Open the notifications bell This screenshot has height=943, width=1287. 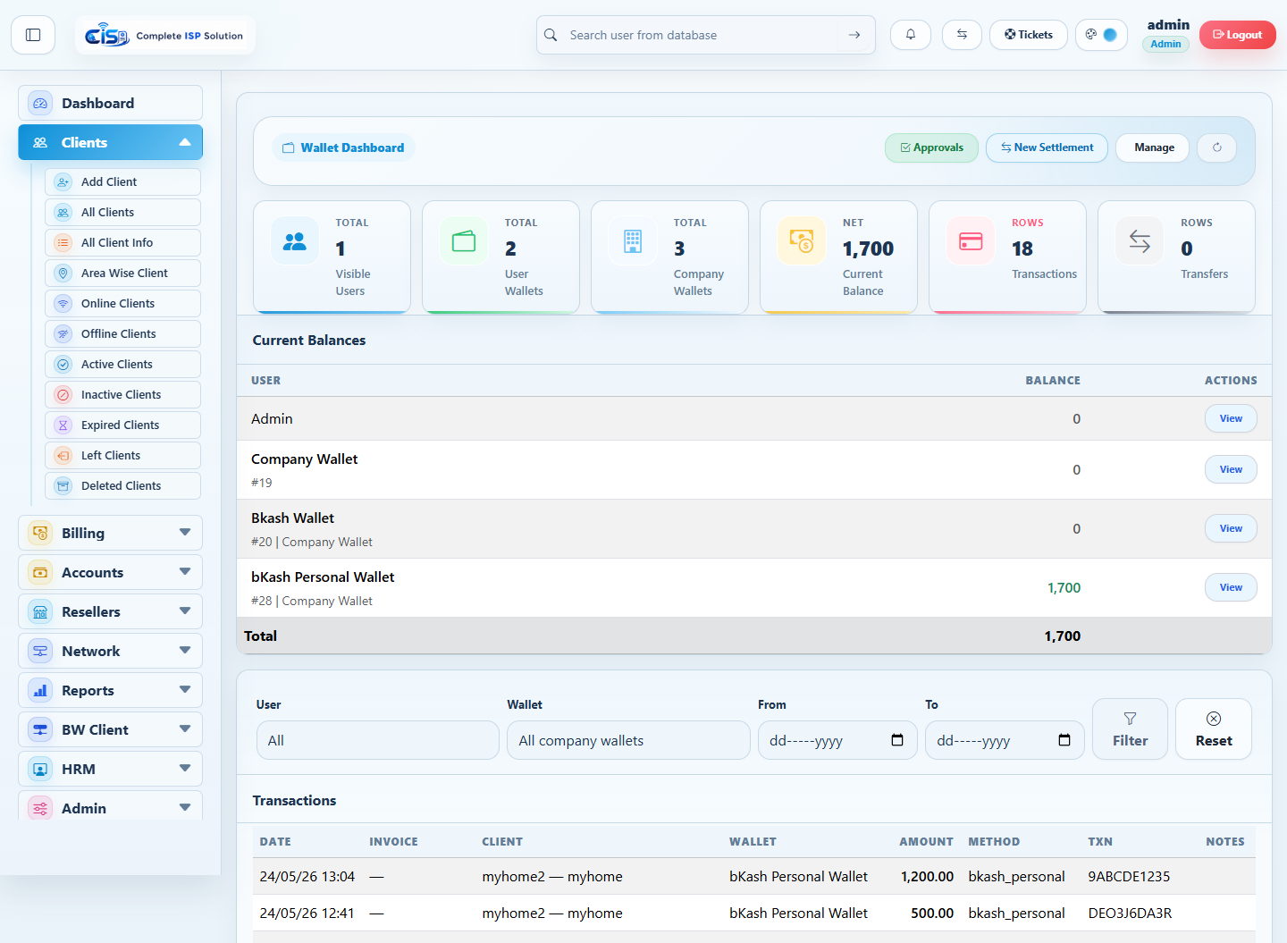point(911,35)
